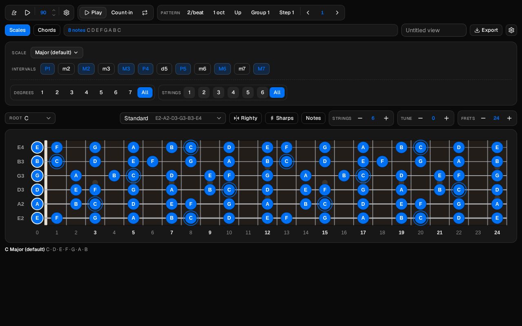Increase tempo with up arrow

pos(54,10)
